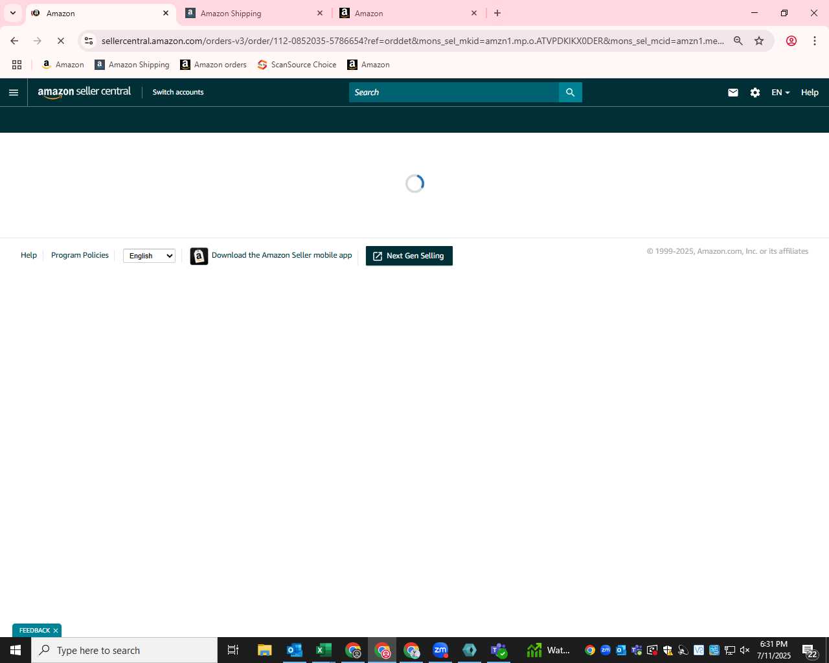Open Help in the top navigation

click(x=810, y=93)
